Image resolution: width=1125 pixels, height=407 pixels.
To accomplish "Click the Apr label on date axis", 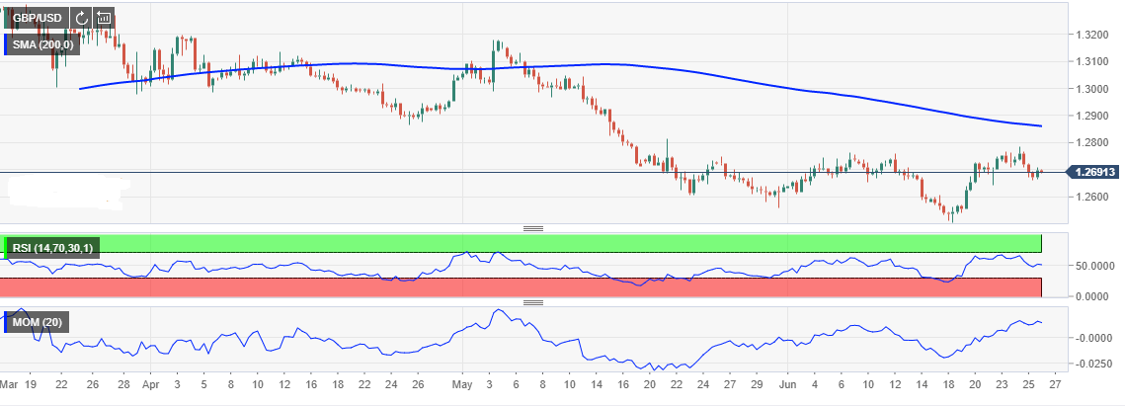I will pyautogui.click(x=150, y=384).
